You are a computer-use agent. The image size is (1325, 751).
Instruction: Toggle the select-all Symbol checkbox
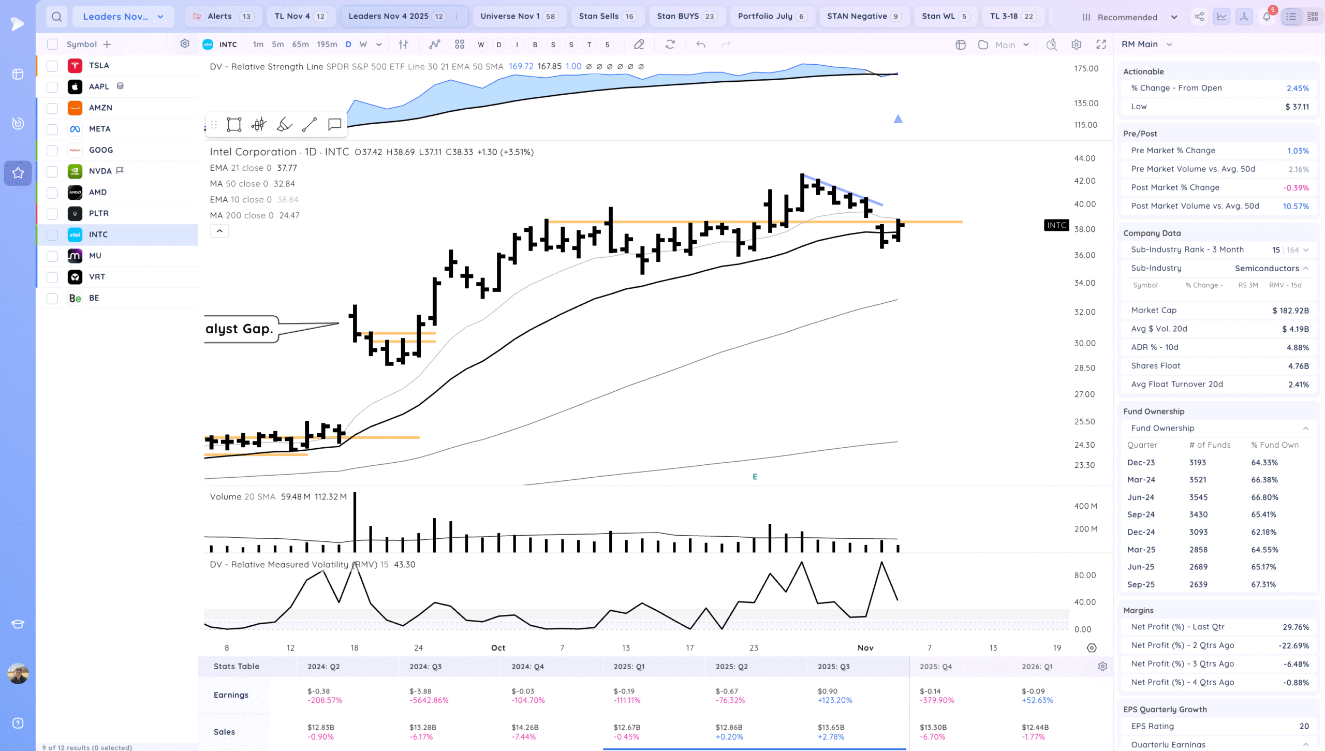pos(52,45)
